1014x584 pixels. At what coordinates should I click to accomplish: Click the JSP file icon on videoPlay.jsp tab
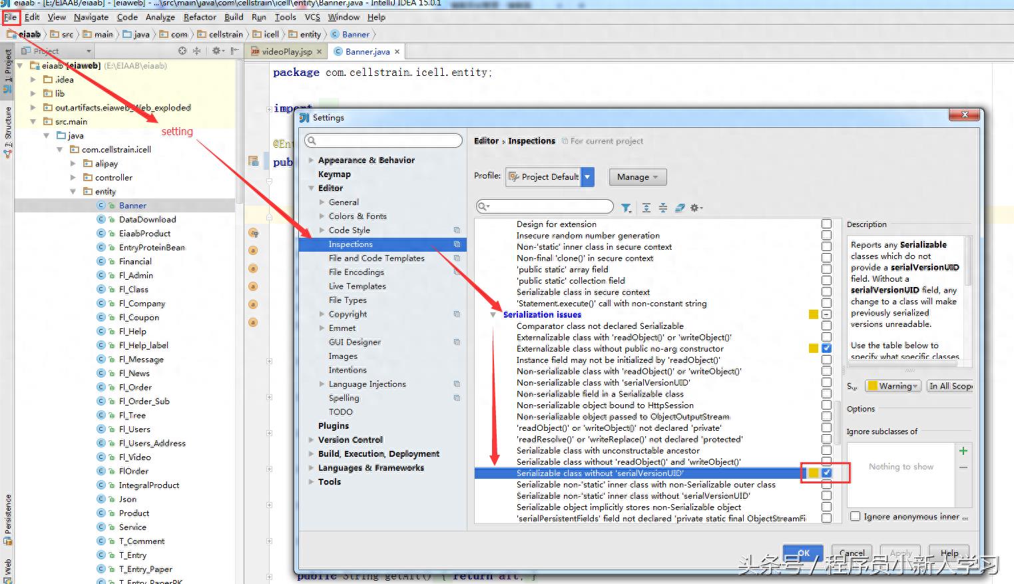[x=254, y=51]
